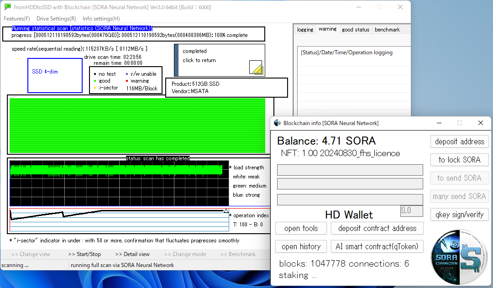
Task: Switch to the logging tab
Action: click(x=305, y=30)
